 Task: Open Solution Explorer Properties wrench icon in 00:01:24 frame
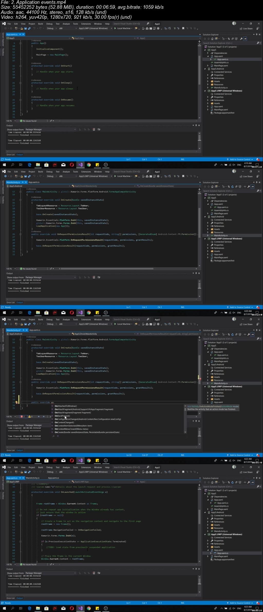[x=241, y=39]
